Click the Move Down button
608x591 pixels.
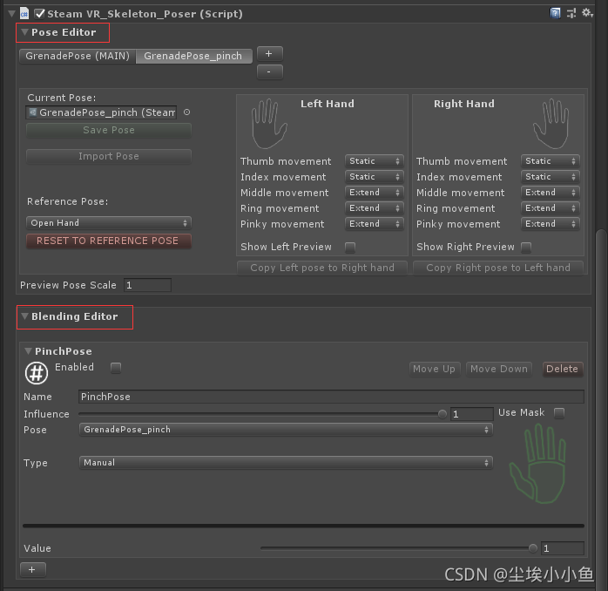click(x=499, y=369)
